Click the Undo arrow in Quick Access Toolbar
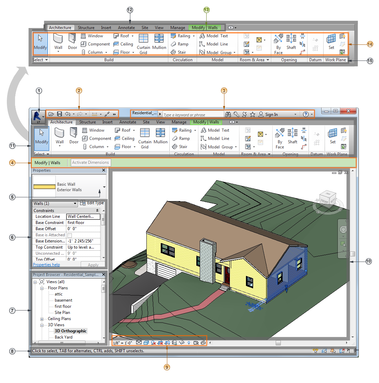379x383 pixels. (x=68, y=114)
